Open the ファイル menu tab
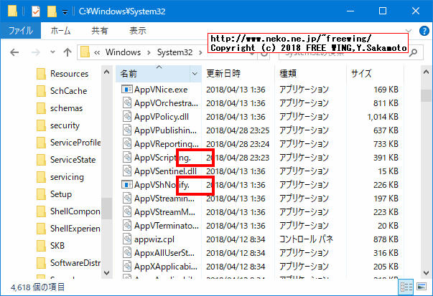Viewport: 433px width, 296px height. (21, 31)
